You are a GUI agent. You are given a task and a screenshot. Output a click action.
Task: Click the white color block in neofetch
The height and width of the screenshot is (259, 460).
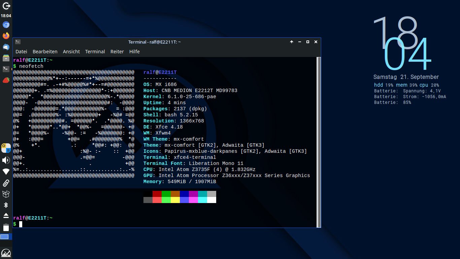click(x=211, y=200)
